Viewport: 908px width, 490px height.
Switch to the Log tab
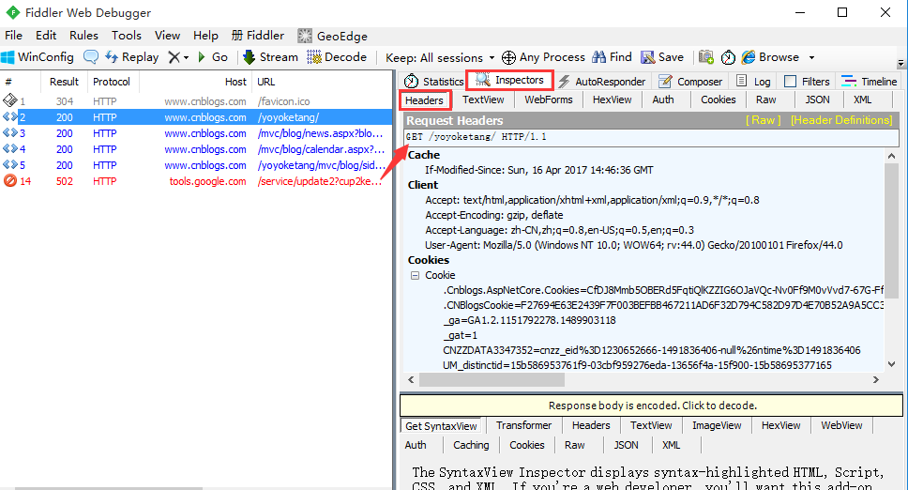click(x=753, y=81)
